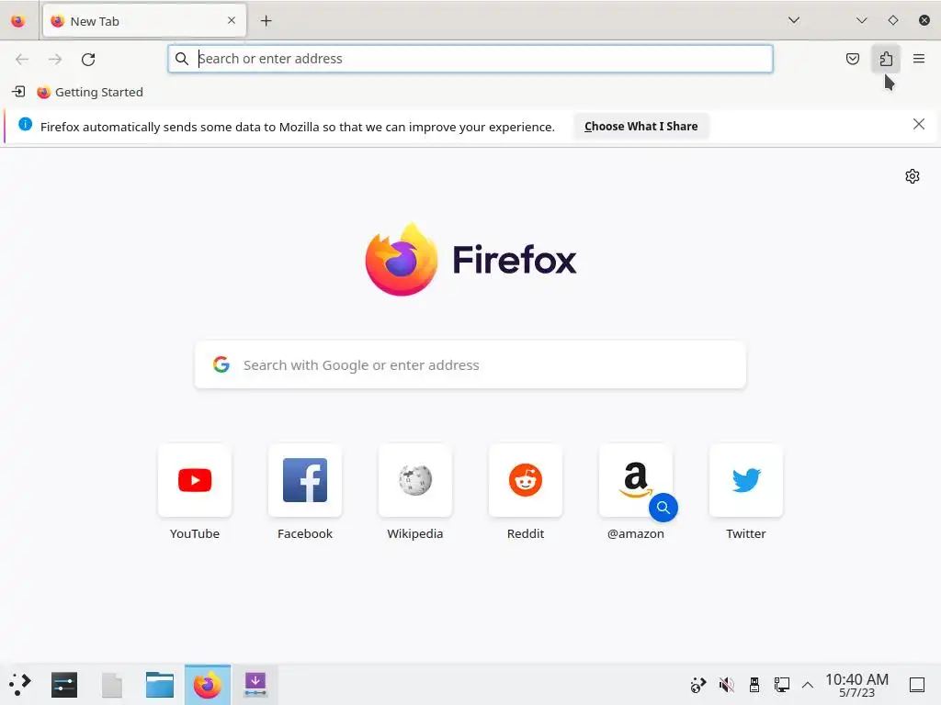Reload the current page
The height and width of the screenshot is (705, 941).
coord(88,59)
